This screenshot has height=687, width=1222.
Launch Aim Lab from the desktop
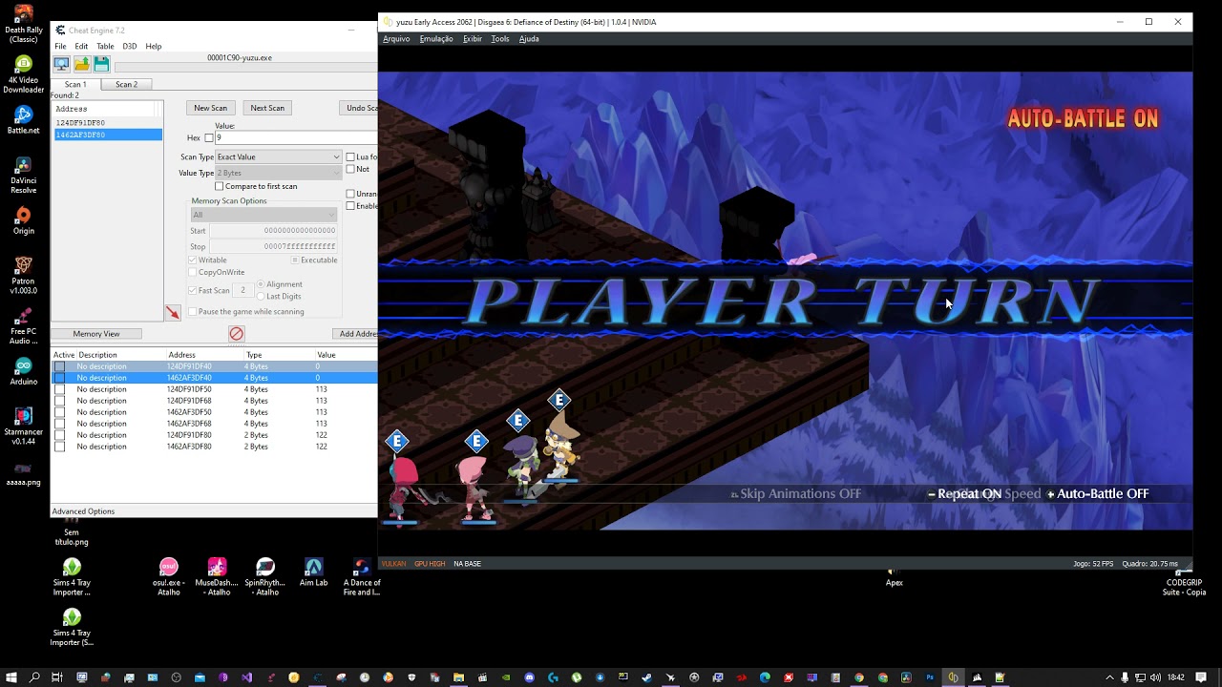pyautogui.click(x=313, y=572)
